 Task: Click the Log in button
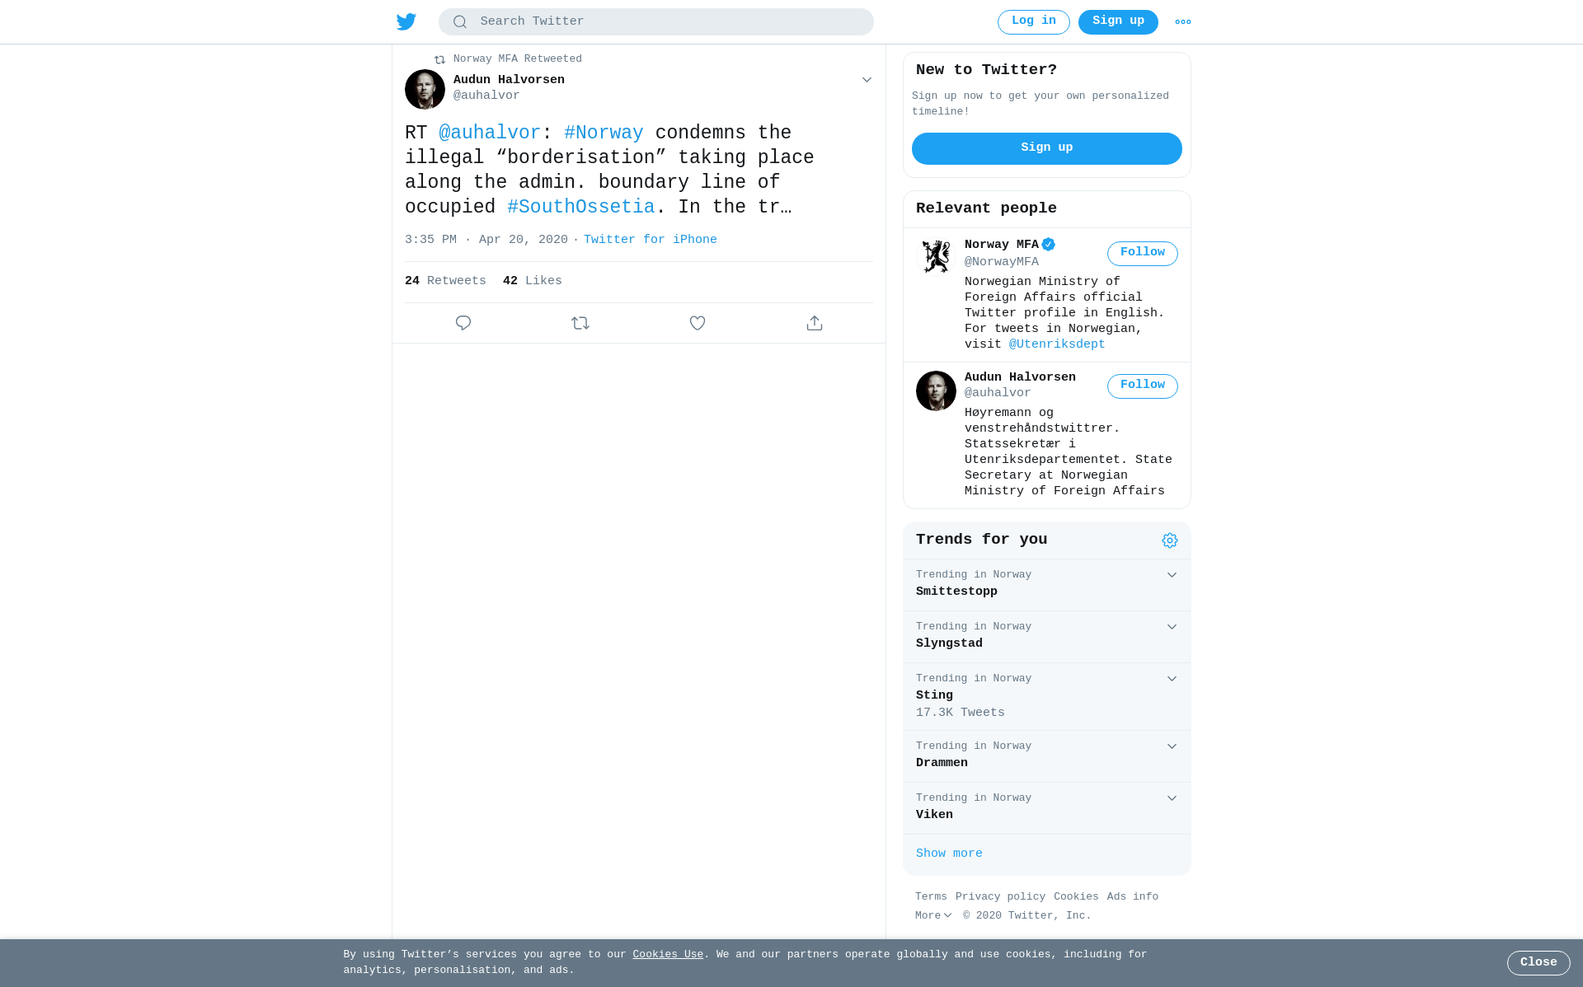coord(1034,22)
